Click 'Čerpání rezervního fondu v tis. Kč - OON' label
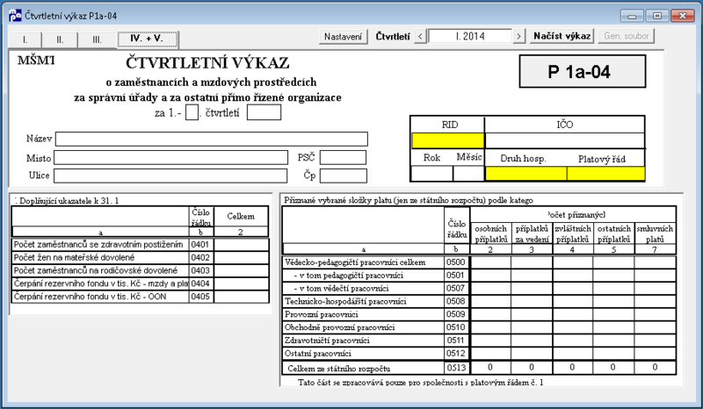The width and height of the screenshot is (703, 409). tap(90, 297)
